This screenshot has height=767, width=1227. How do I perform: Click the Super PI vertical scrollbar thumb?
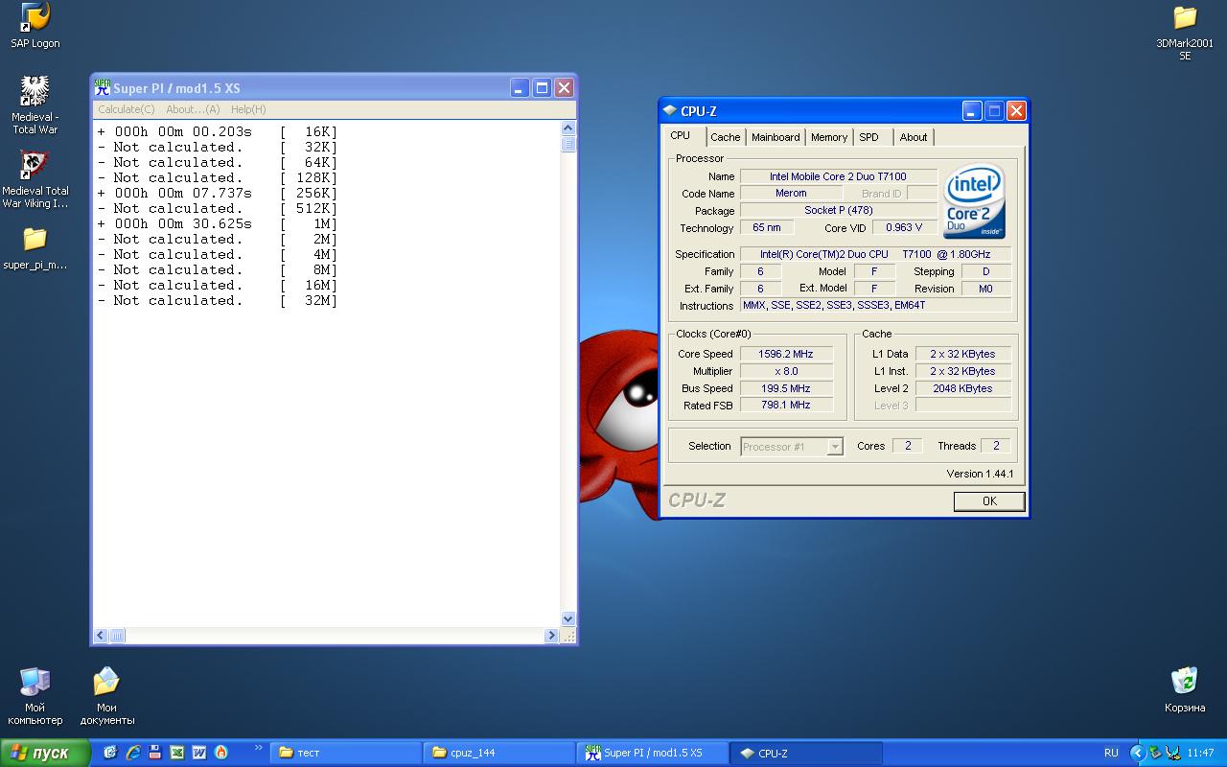pos(567,144)
